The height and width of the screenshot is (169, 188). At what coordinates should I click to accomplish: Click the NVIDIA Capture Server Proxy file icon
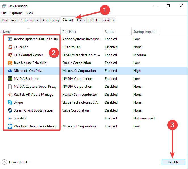[10, 87]
